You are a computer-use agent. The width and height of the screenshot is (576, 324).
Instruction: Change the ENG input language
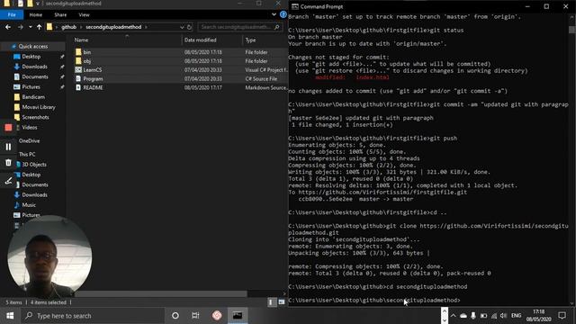[516, 316]
